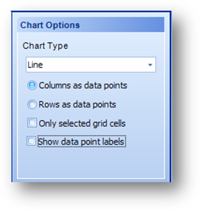Click the square box icon beside Show data
This screenshot has width=200, height=210.
coord(31,141)
